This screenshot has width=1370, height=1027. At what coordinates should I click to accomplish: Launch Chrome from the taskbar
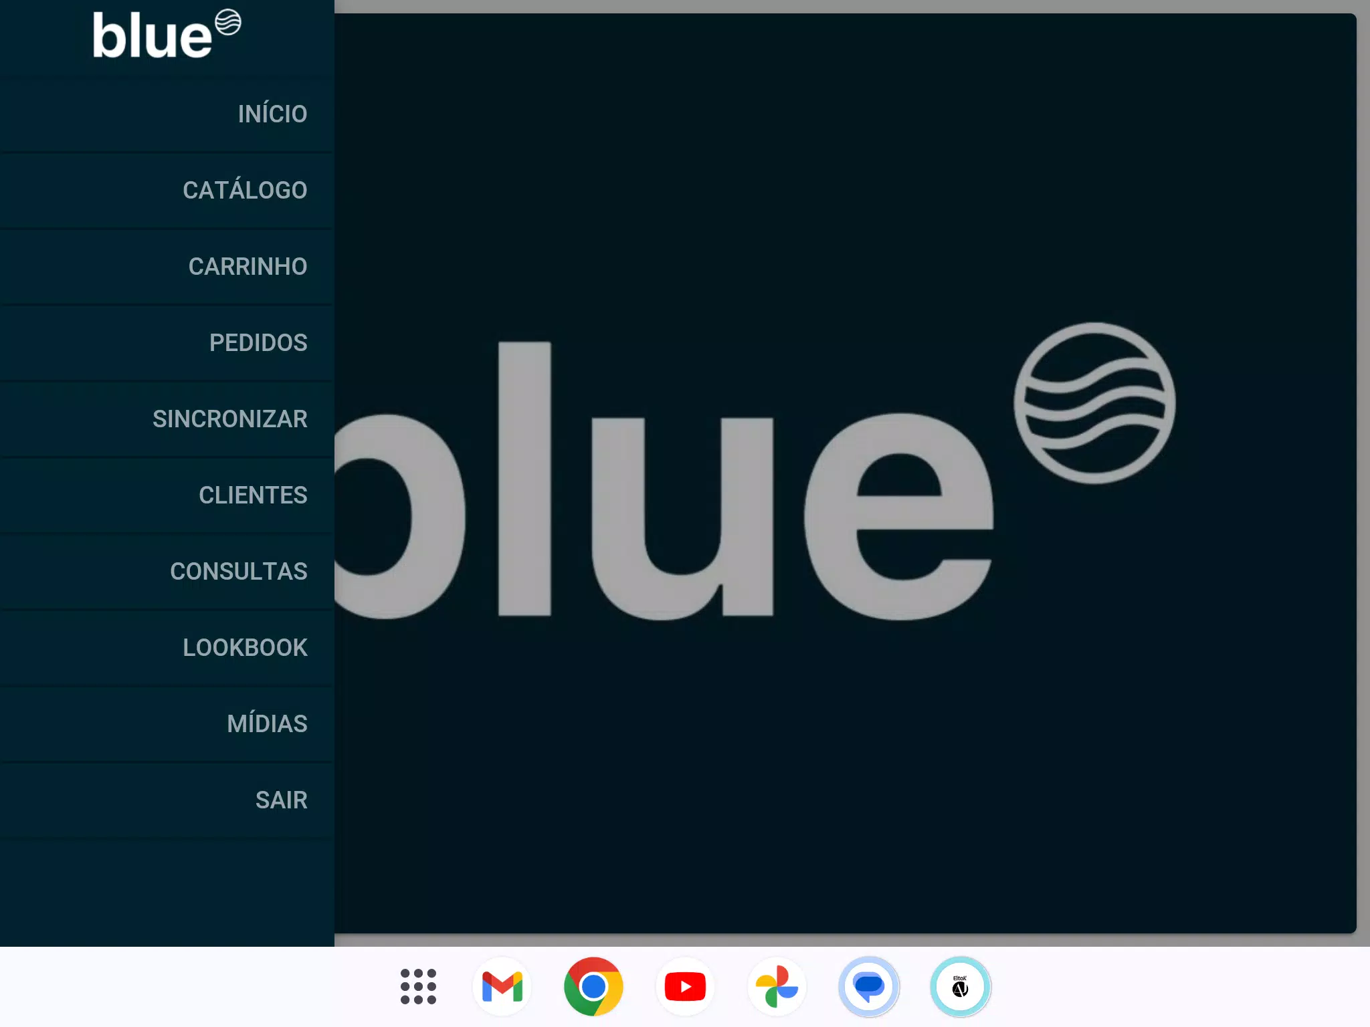[x=593, y=987]
